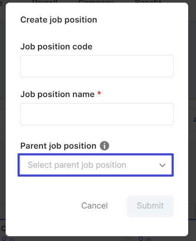
Task: Click the red required asterisk after Job position name
Action: tap(99, 93)
